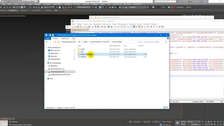Screen dimensions: 224x126
Task: Open the Notepad++ Инструменты menu
Action: [x=123, y=24]
